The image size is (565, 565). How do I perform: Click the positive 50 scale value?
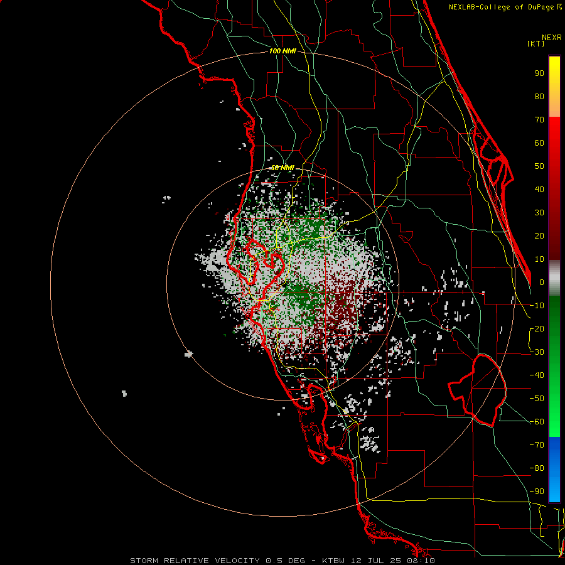pyautogui.click(x=539, y=166)
